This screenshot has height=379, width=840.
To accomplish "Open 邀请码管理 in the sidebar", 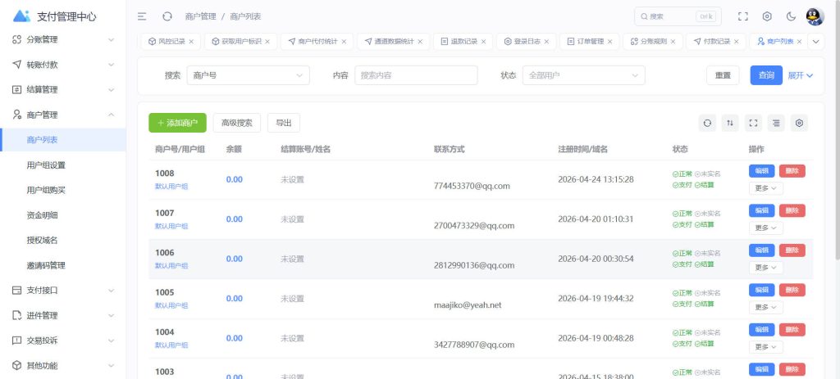I will click(62, 265).
